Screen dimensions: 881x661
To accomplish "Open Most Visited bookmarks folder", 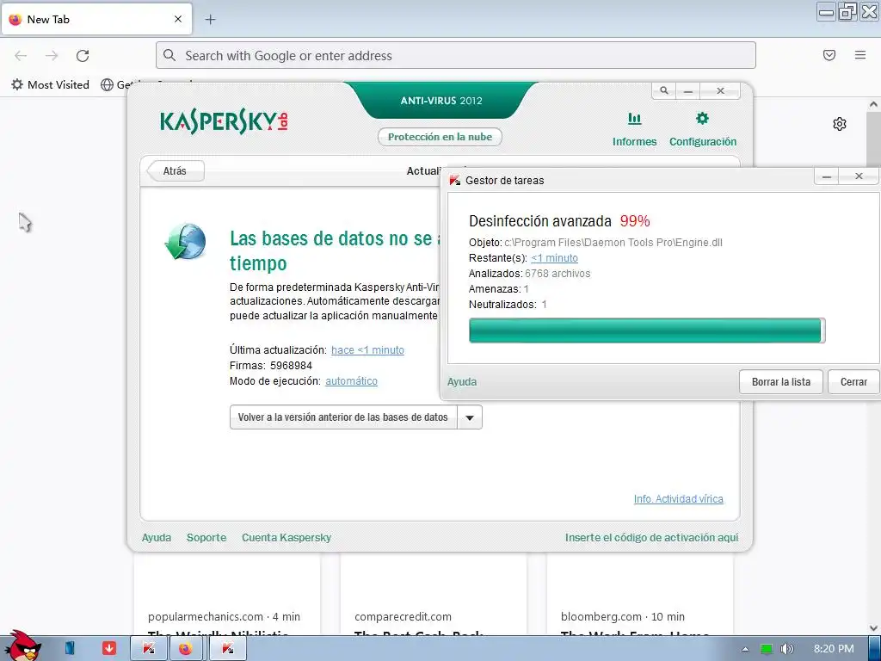I will tap(50, 85).
